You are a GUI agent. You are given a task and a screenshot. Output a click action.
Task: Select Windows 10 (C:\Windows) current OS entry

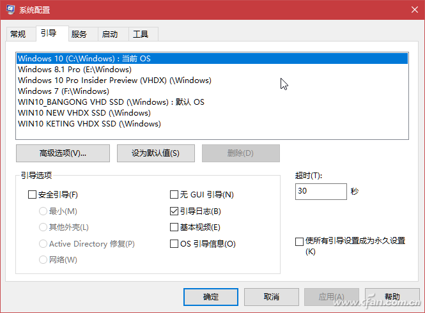click(x=212, y=59)
